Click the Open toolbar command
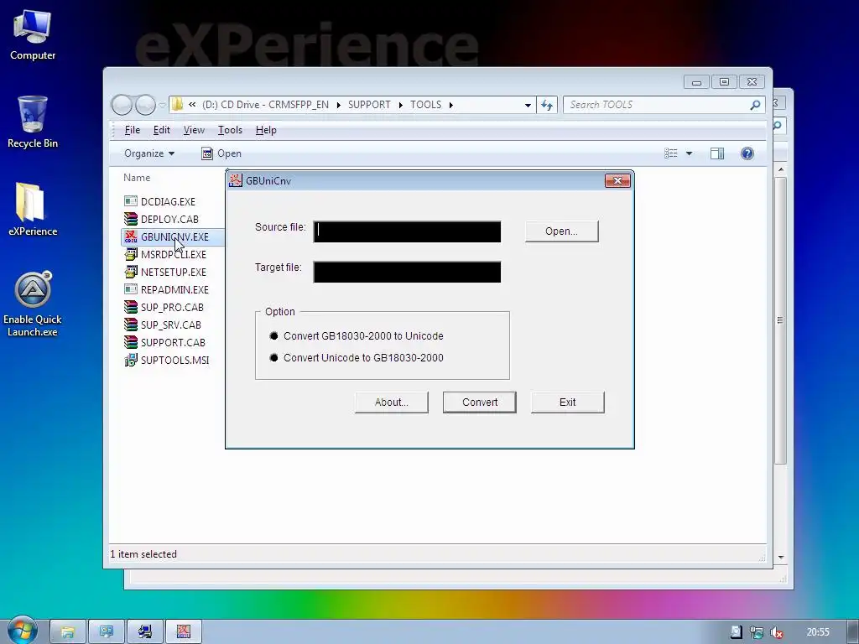 221,153
